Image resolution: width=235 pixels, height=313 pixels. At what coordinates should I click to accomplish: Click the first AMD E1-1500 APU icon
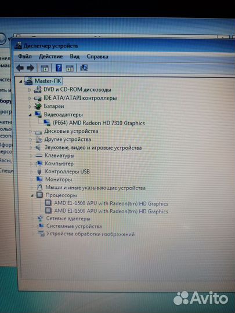click(x=48, y=203)
